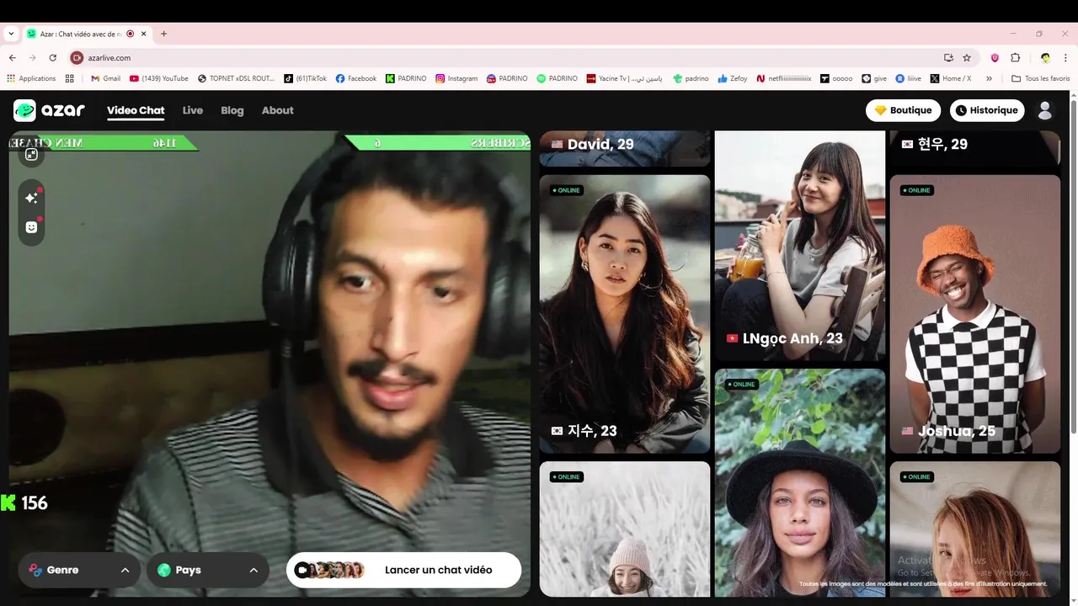Open the sparkle effects tool
This screenshot has width=1078, height=606.
31,198
